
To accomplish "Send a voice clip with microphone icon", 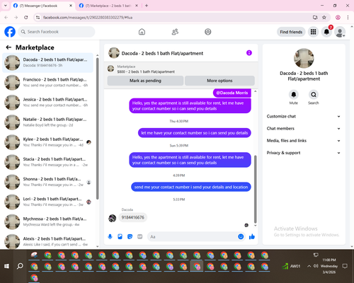I will pos(110,236).
